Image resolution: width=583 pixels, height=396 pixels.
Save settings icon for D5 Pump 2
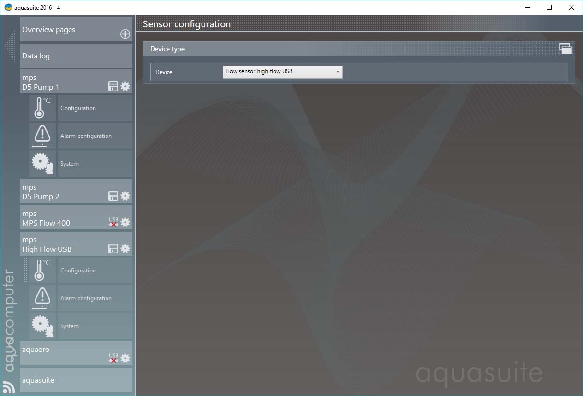(x=113, y=196)
